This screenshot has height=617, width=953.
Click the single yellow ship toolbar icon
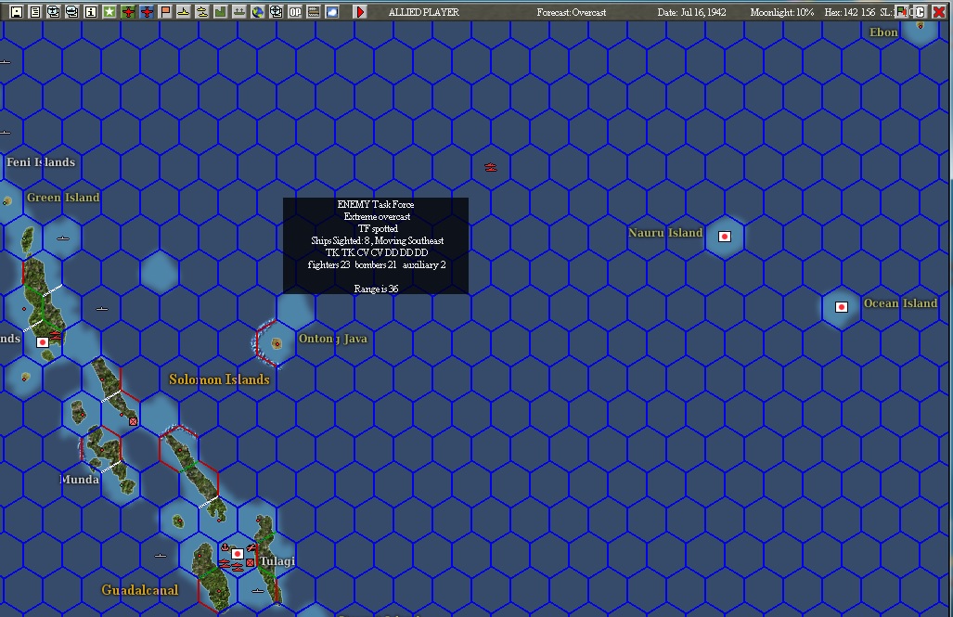pyautogui.click(x=184, y=11)
